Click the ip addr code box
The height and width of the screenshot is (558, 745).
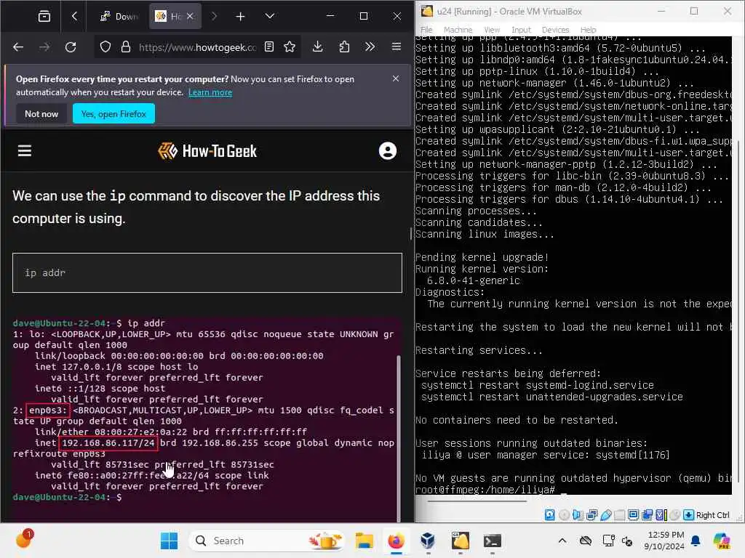coord(207,273)
